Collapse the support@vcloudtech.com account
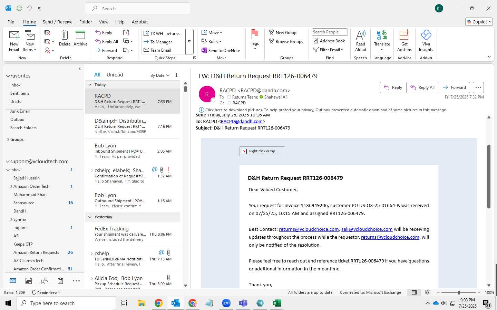The image size is (497, 310). 8,162
